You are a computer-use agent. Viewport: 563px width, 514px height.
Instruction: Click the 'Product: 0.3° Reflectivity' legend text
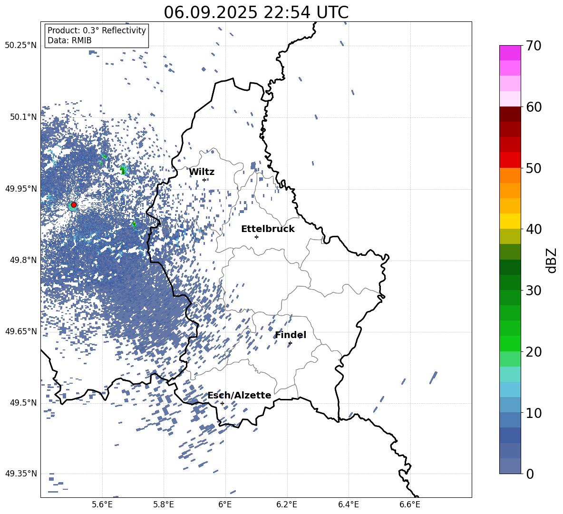97,30
